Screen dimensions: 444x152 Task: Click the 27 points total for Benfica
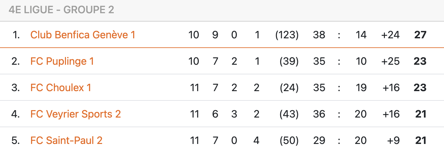pos(420,35)
